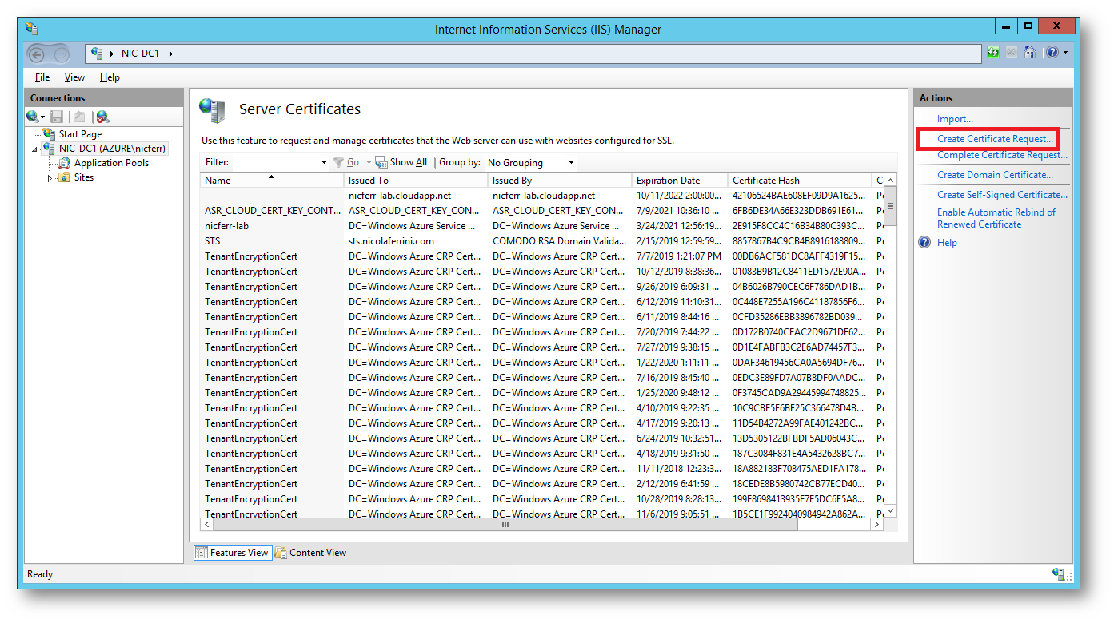
Task: Click the Stop icon in address toolbar
Action: 1012,53
